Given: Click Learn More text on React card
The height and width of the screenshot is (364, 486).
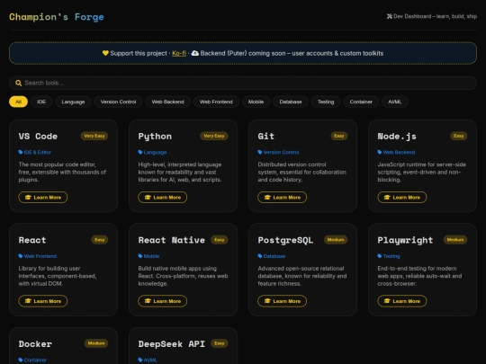Looking at the screenshot, I should click(48, 301).
